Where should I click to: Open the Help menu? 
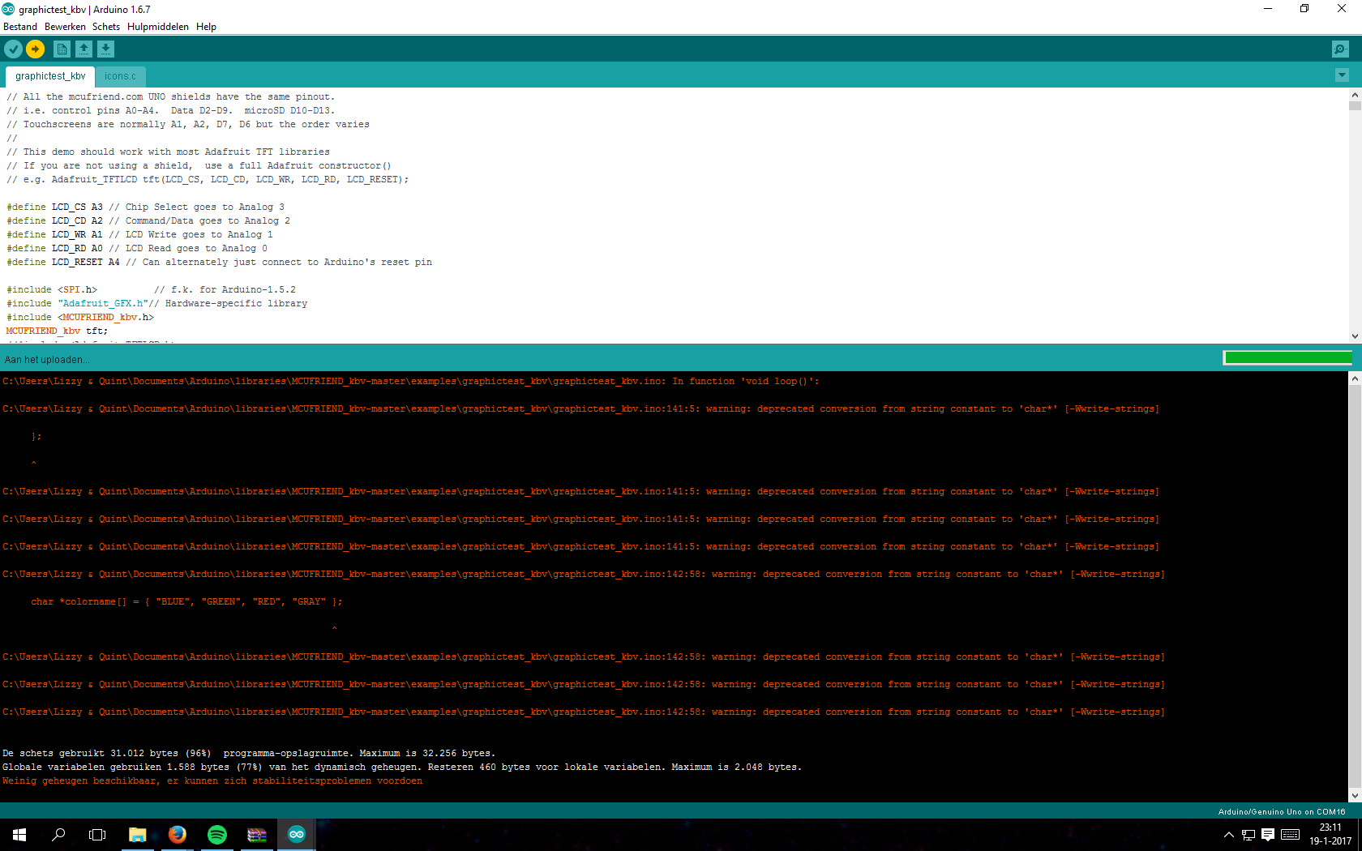206,27
